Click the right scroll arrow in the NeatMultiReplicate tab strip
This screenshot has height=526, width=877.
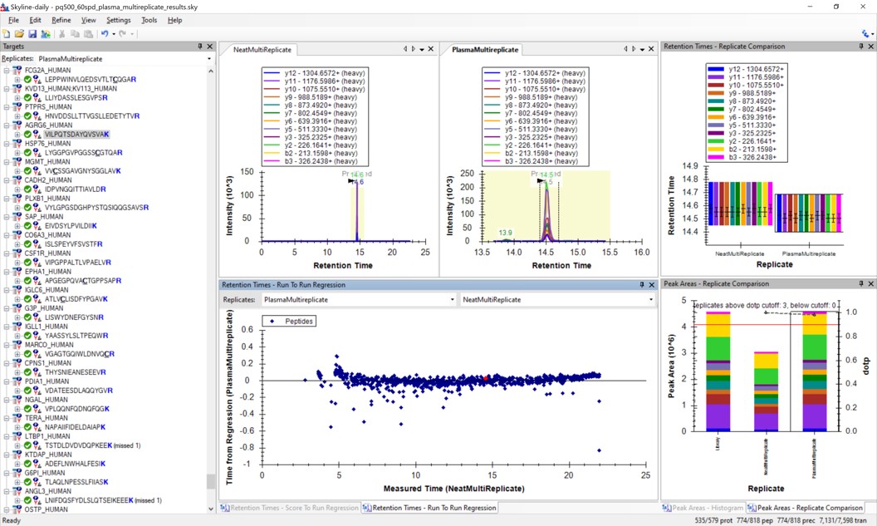pyautogui.click(x=414, y=49)
